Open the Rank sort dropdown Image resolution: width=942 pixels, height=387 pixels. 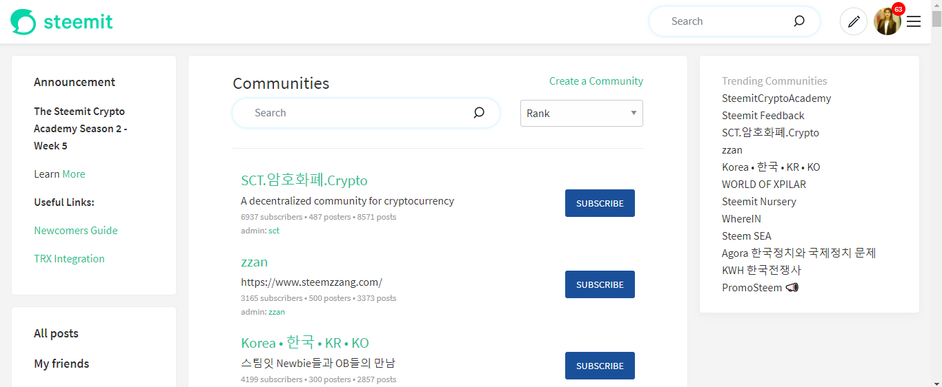(x=581, y=114)
